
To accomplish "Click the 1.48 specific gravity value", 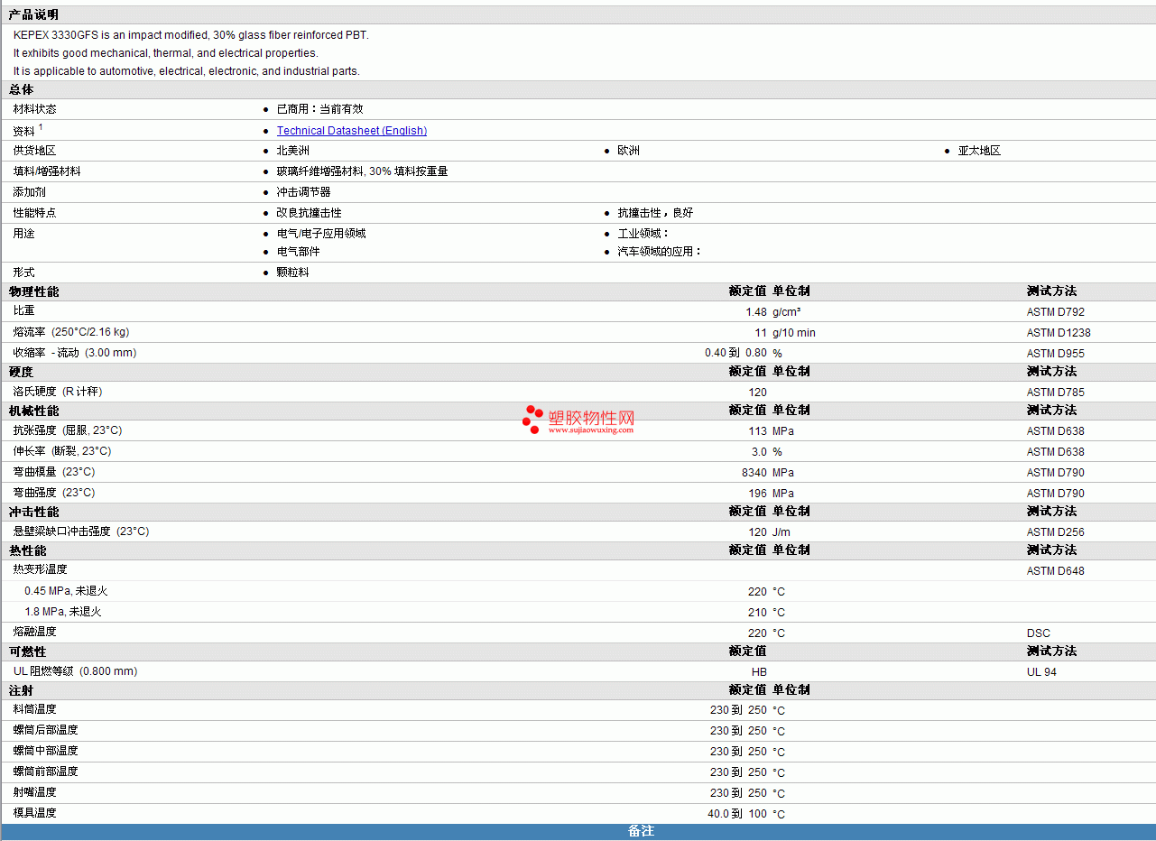I will point(756,312).
